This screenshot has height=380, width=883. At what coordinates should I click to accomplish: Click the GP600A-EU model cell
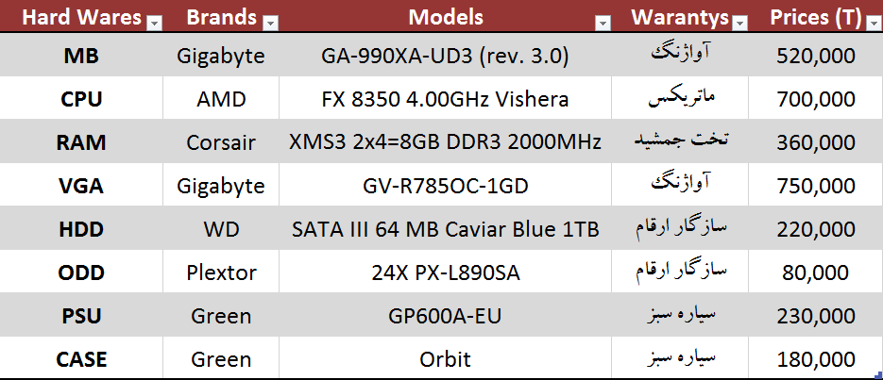coord(446,316)
